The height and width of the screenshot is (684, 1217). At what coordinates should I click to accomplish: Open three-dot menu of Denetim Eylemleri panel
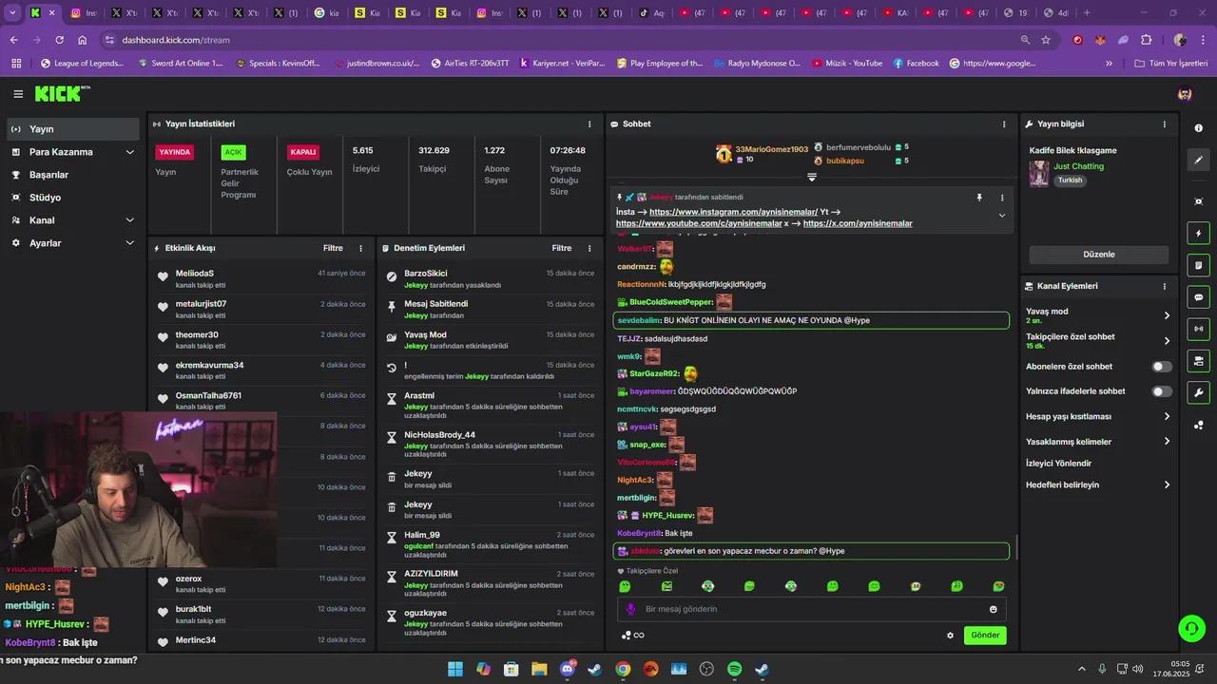(589, 248)
